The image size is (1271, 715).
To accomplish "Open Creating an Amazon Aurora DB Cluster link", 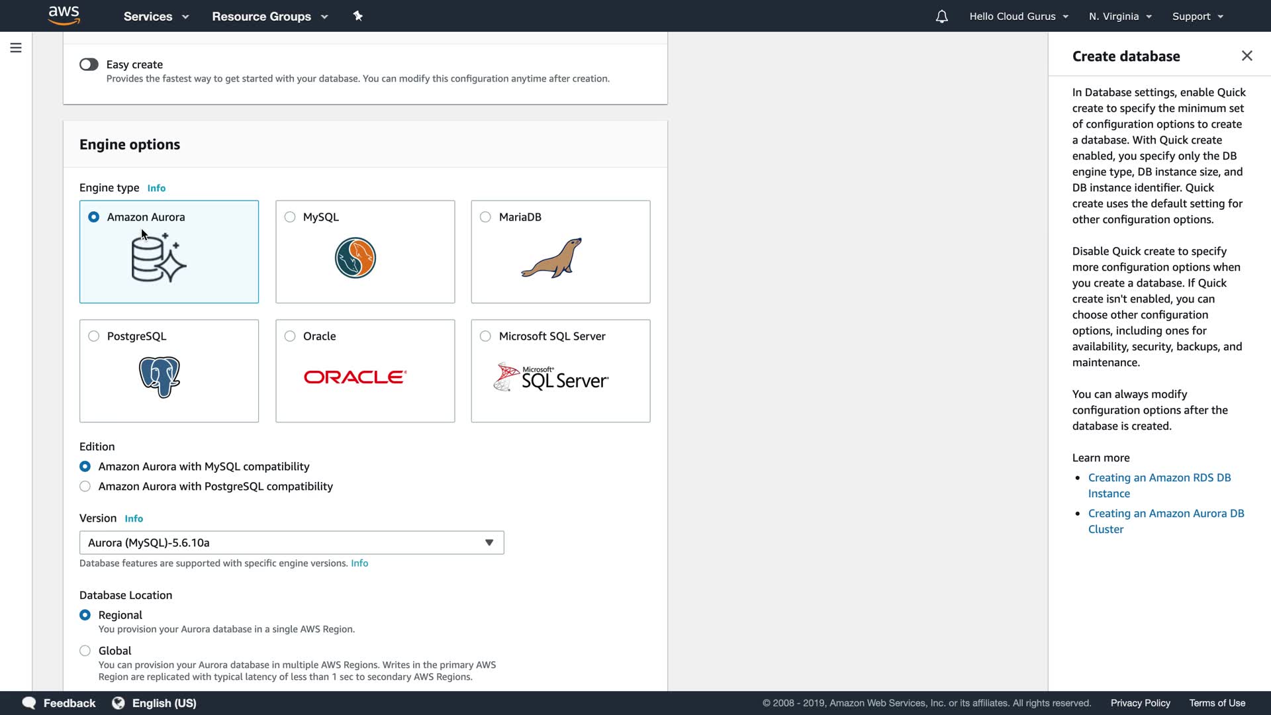I will point(1166,521).
